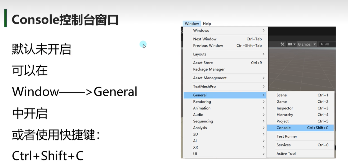Open Services from General submenu
This screenshot has height=164, width=348.
tap(301, 145)
